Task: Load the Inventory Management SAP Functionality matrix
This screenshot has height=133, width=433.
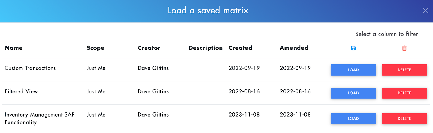Action: pyautogui.click(x=353, y=118)
